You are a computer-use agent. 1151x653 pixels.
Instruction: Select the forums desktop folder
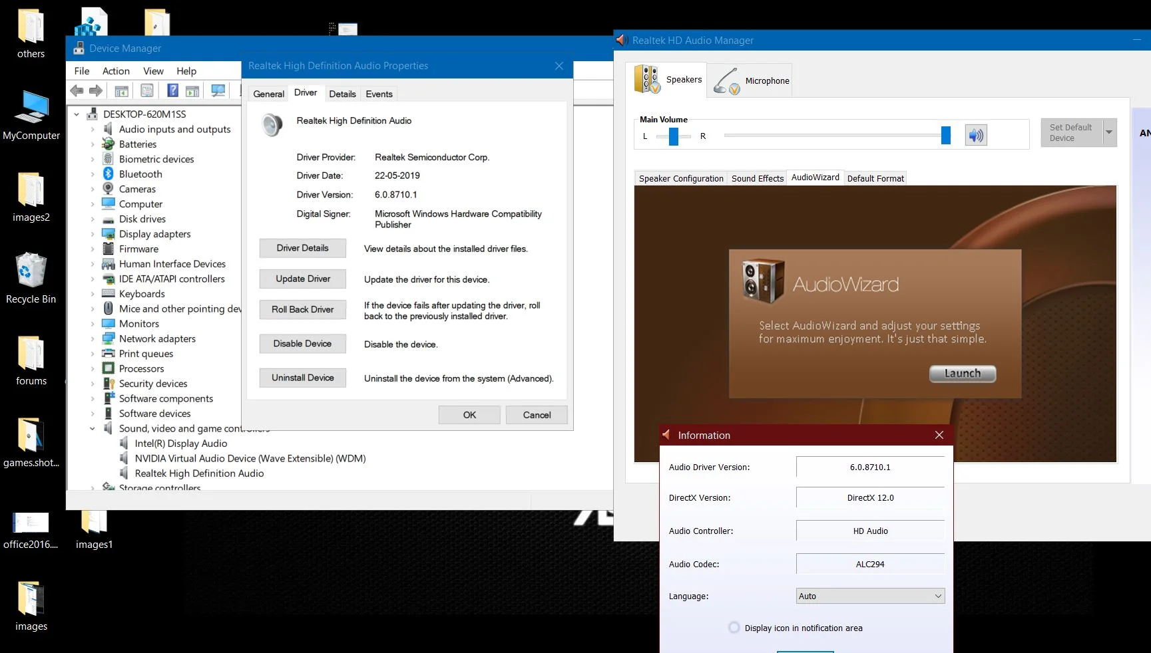tap(31, 360)
